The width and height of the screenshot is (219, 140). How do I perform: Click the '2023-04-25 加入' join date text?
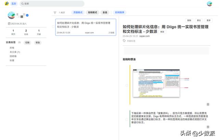(19, 24)
